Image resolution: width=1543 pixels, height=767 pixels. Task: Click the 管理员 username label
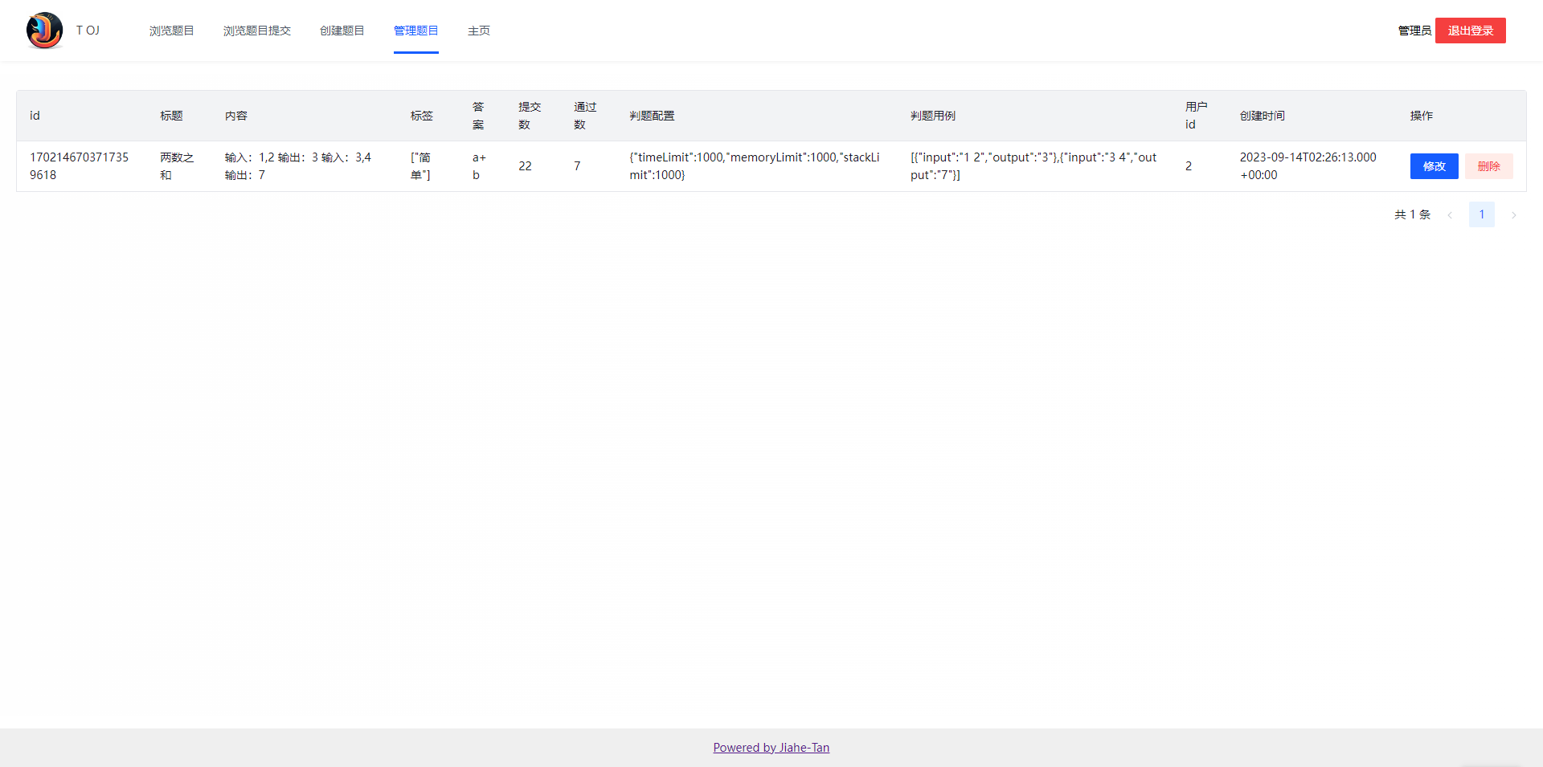point(1414,31)
